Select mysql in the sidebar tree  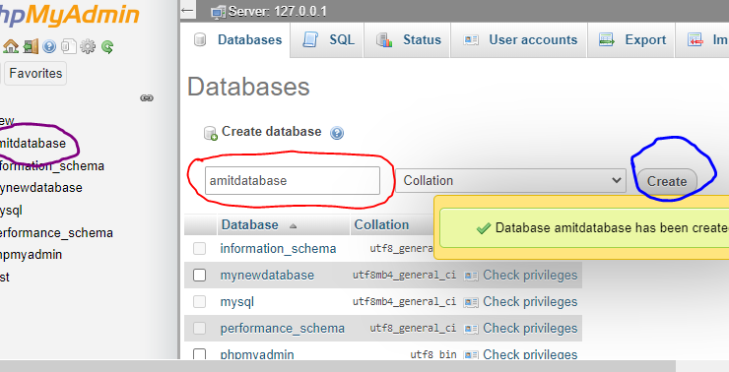tap(11, 211)
